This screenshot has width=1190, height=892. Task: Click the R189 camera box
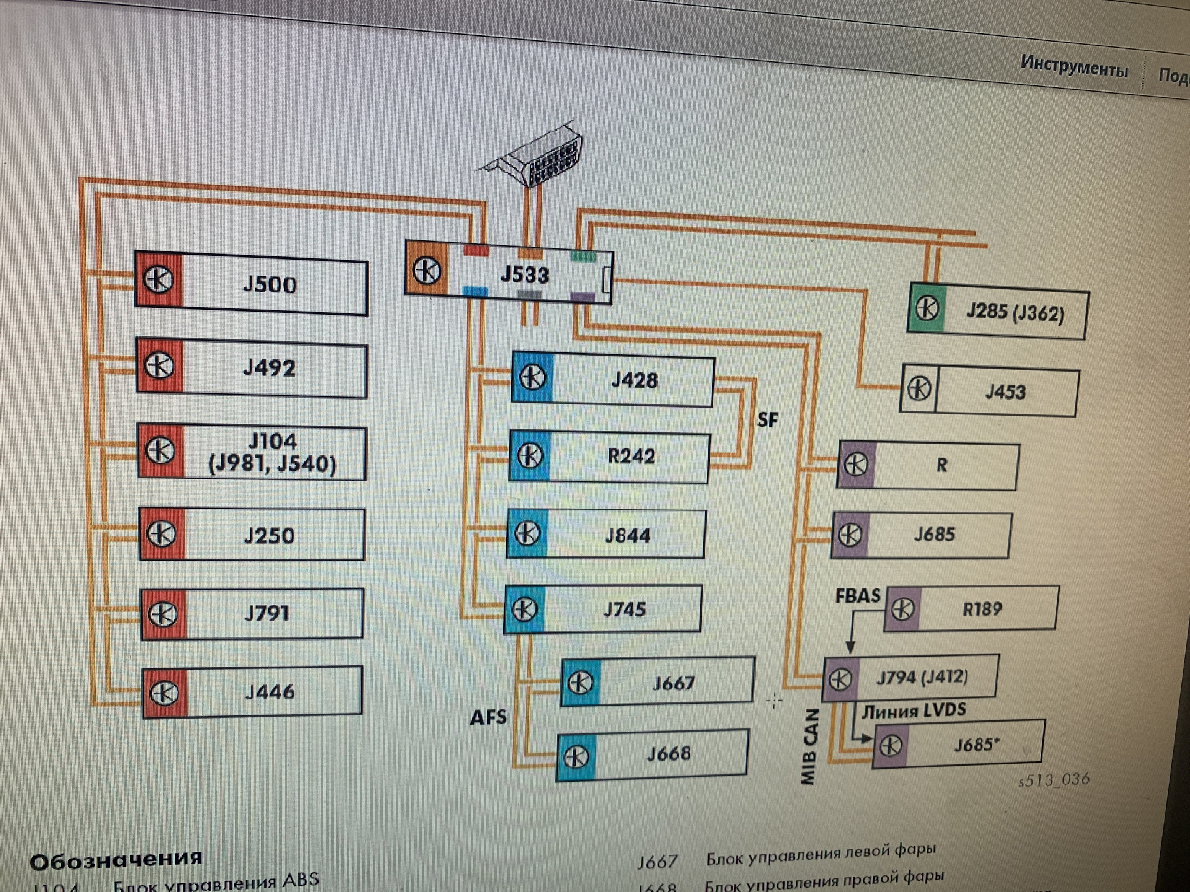pos(971,608)
